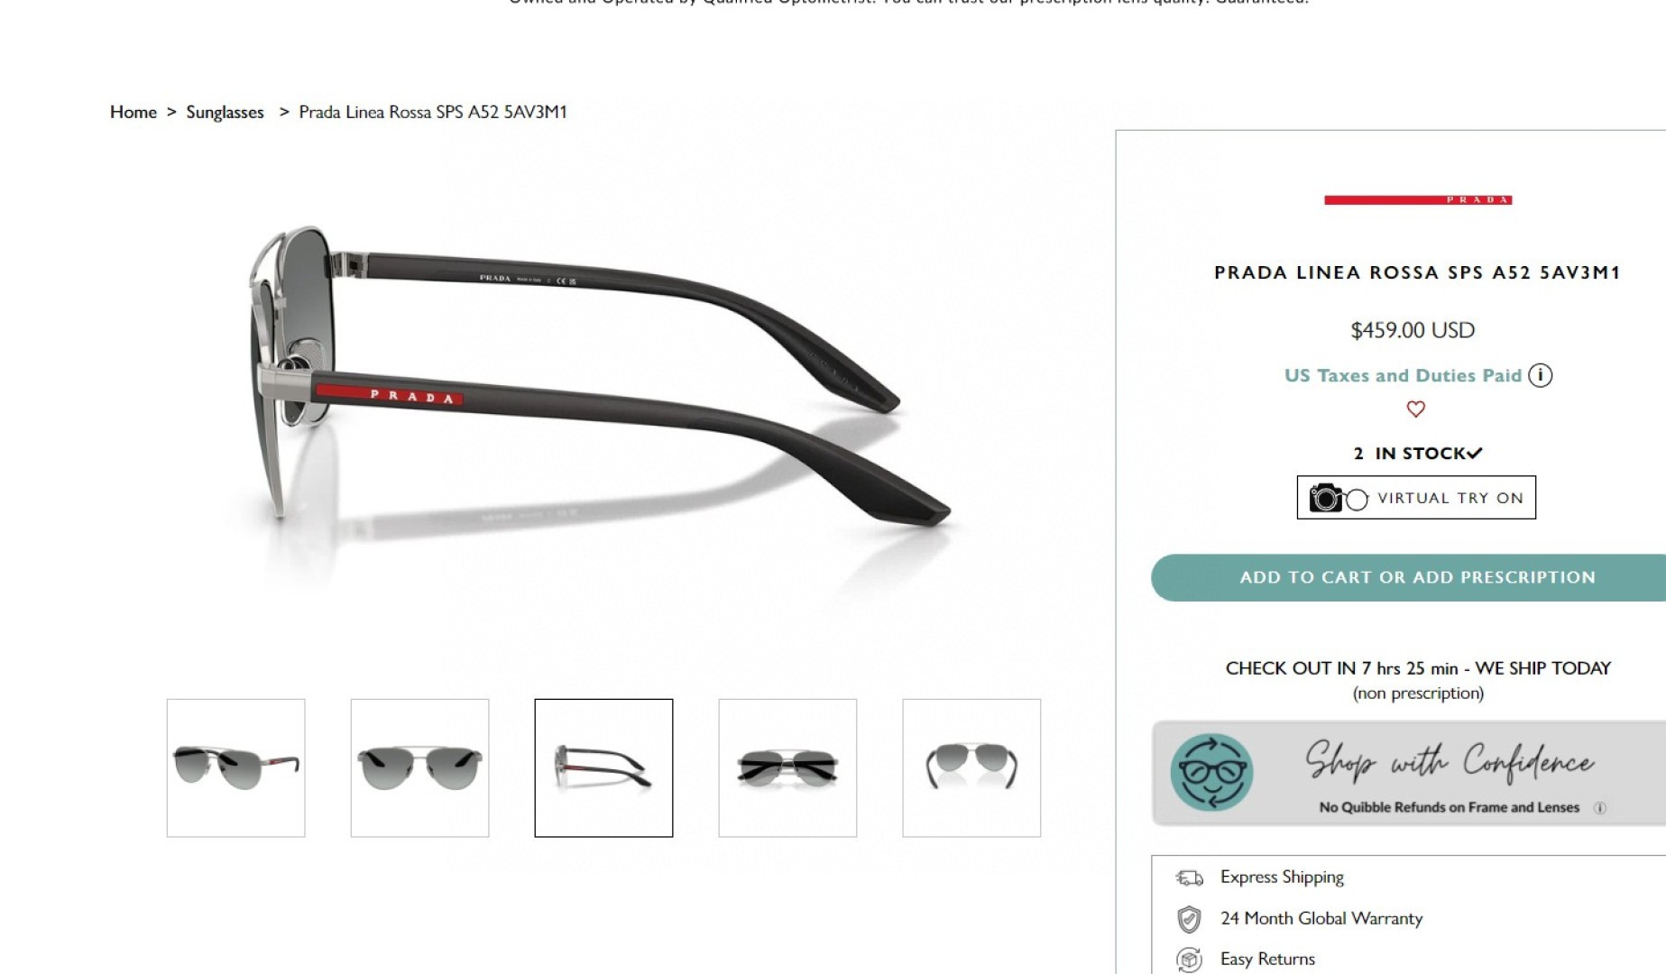Viewport: 1666px width, 974px height.
Task: Click the info icon next to No Quibble Refunds
Action: (1599, 808)
